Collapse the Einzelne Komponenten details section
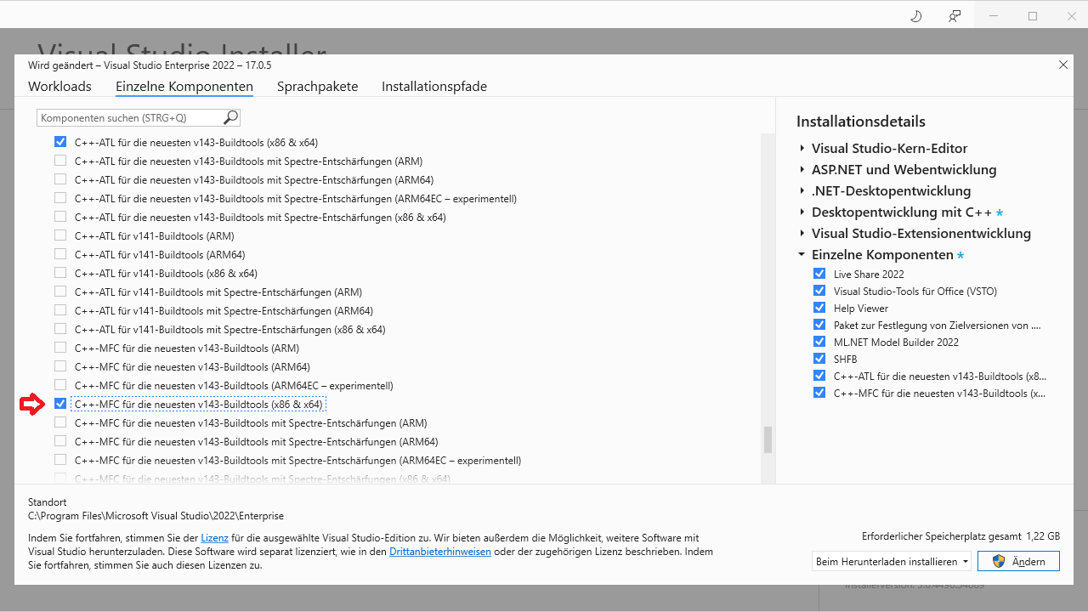 click(801, 254)
